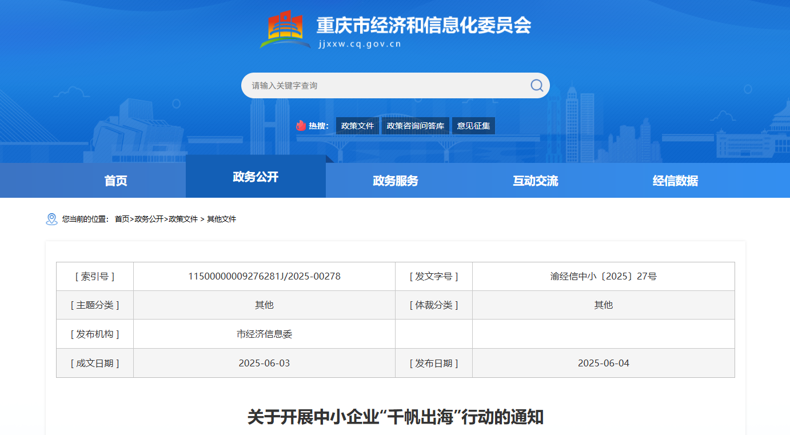Open the 经信数据 navigation tab

coord(675,181)
